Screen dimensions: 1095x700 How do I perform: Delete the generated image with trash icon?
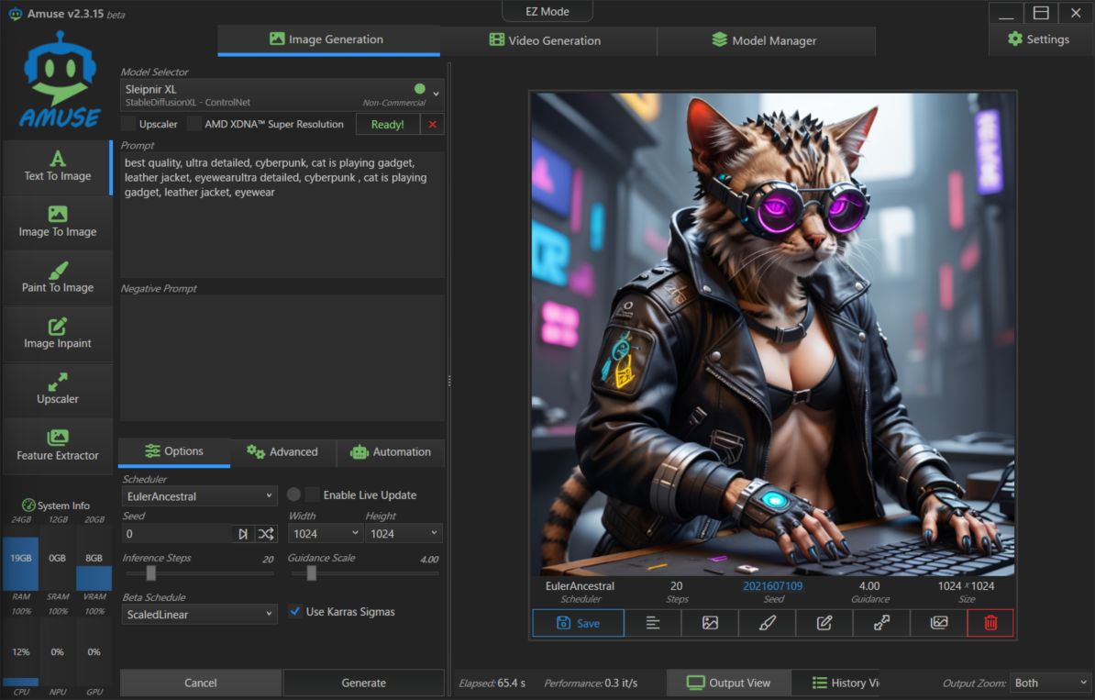[990, 623]
